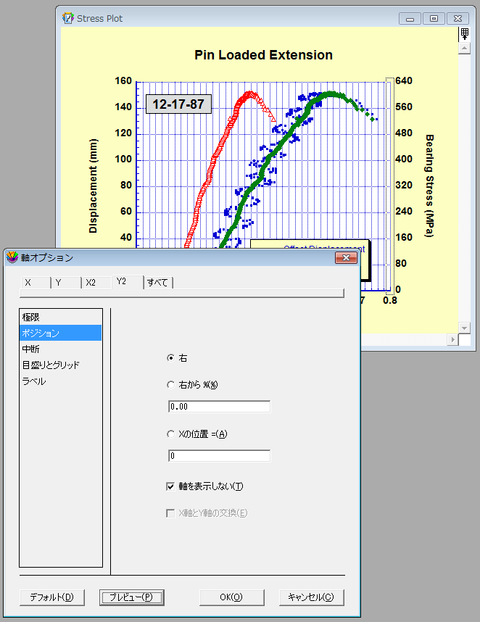Switch to the X2 axis tab
480x622 pixels.
tap(96, 283)
